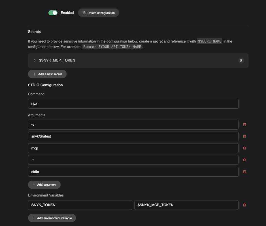Viewport: 266px width, 226px height.
Task: Click the Delete configuration button
Action: click(x=98, y=13)
